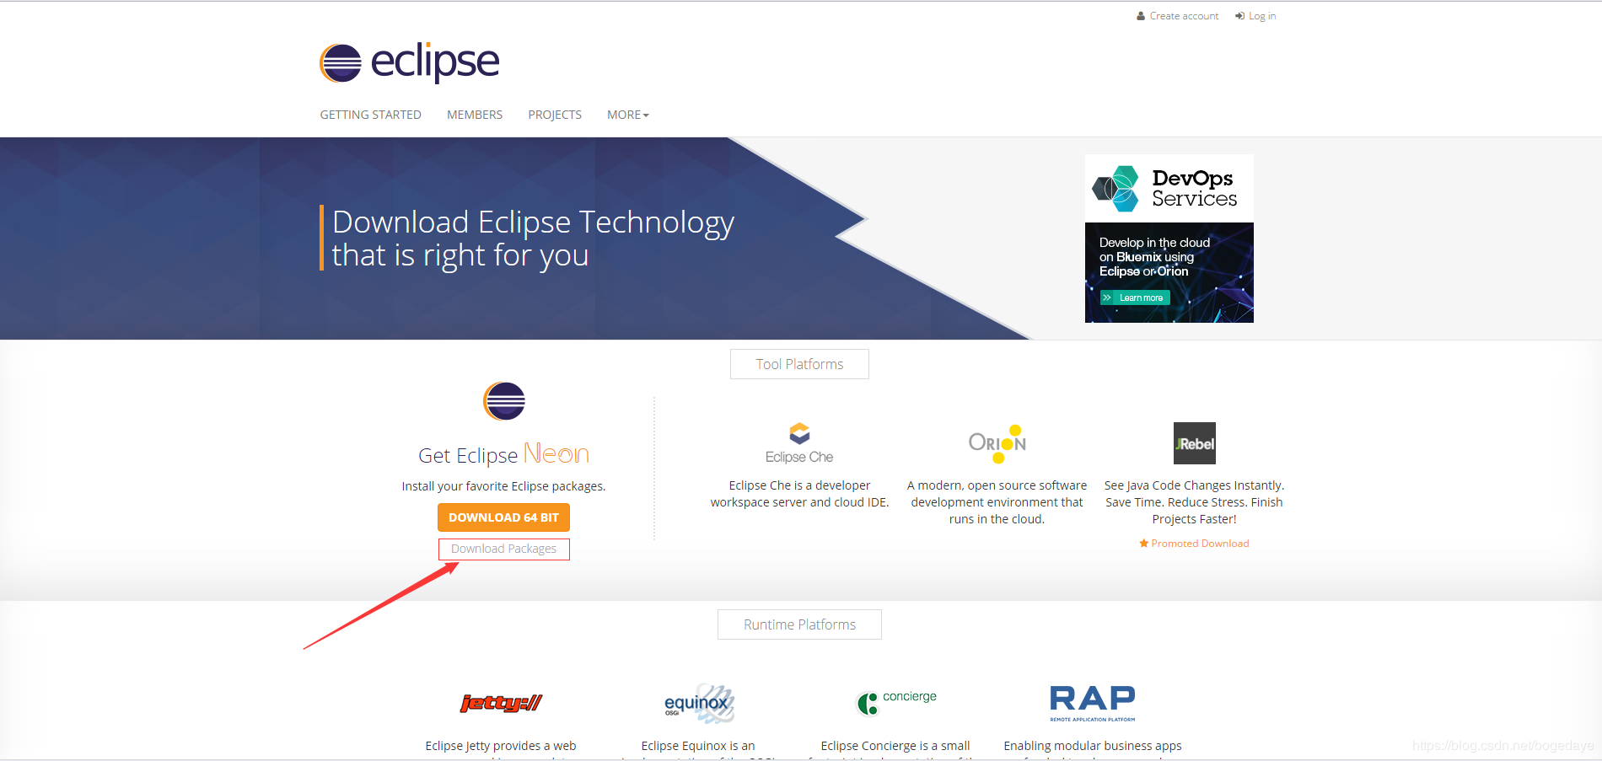This screenshot has height=761, width=1602.
Task: Click the DOWNLOAD 64 BIT button
Action: [504, 517]
